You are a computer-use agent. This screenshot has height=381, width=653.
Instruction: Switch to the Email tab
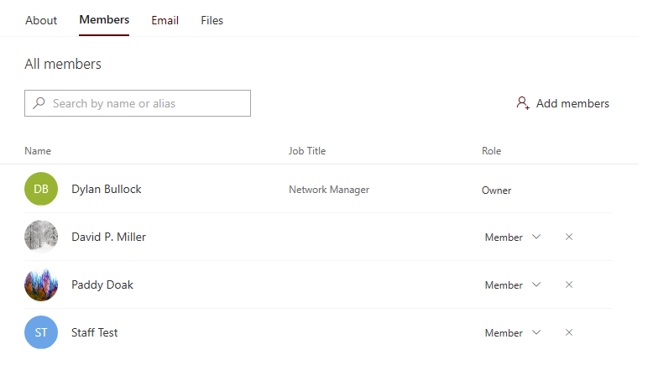(165, 20)
